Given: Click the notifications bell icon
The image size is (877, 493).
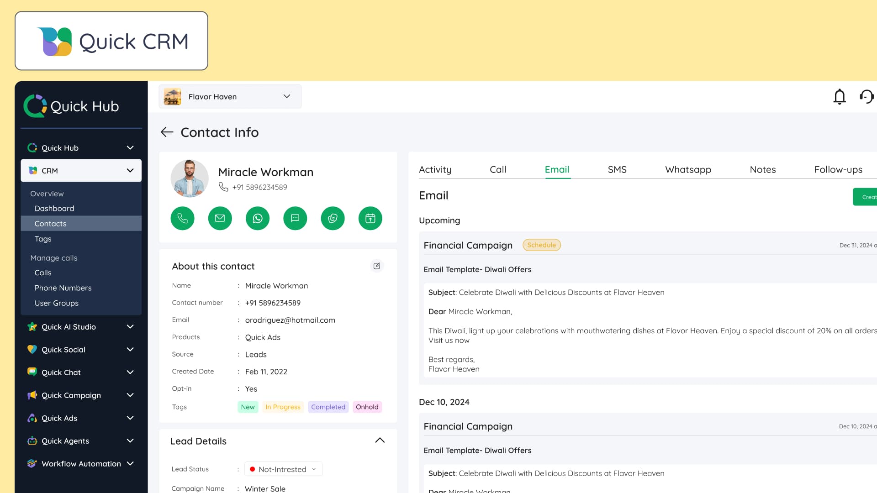Looking at the screenshot, I should (840, 96).
